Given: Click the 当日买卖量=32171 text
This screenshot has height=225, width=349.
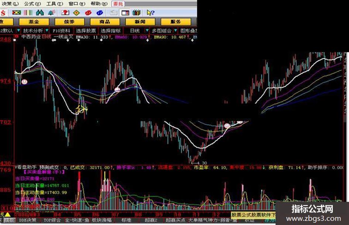Looking at the screenshot, I should [x=35, y=179].
